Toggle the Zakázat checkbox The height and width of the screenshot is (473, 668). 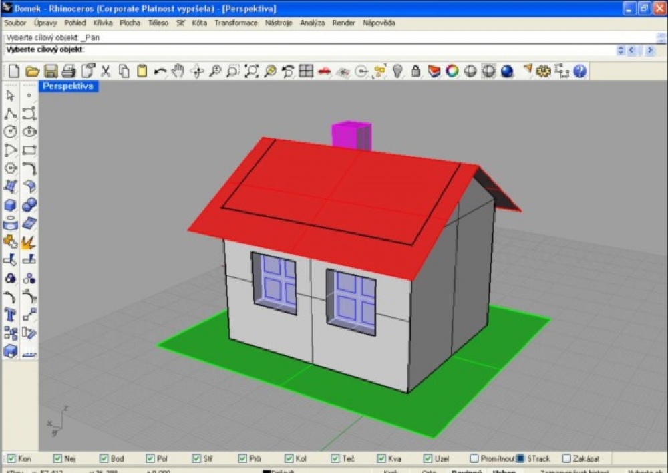pyautogui.click(x=566, y=458)
